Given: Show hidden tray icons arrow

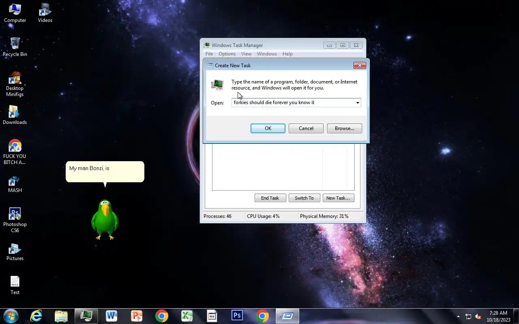Looking at the screenshot, I should point(458,316).
